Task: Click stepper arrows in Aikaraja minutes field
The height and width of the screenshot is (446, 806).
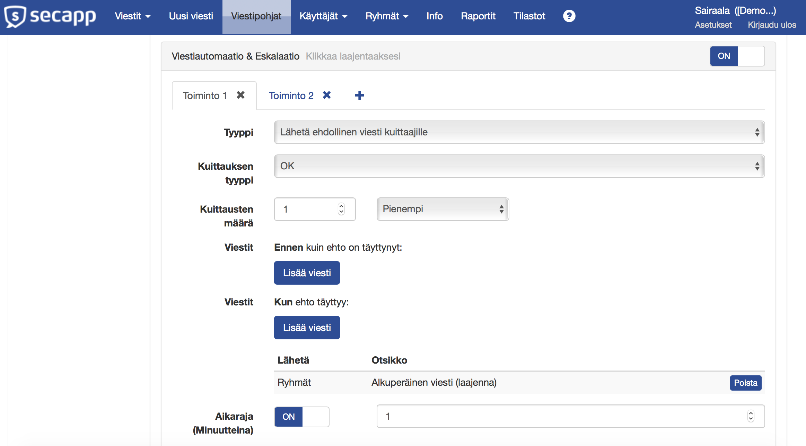Action: (751, 416)
